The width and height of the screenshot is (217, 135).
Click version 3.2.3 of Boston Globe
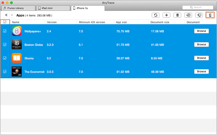(x=50, y=45)
